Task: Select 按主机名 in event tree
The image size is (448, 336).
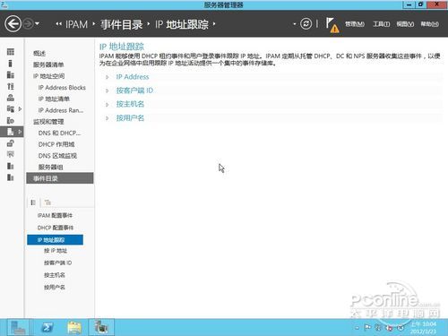Action: pos(54,275)
